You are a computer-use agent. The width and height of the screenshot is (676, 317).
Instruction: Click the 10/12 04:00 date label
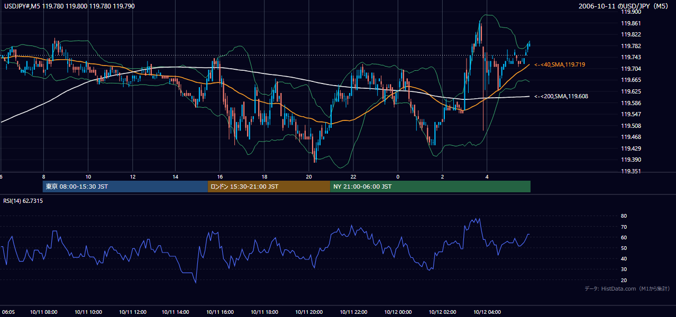(487, 312)
